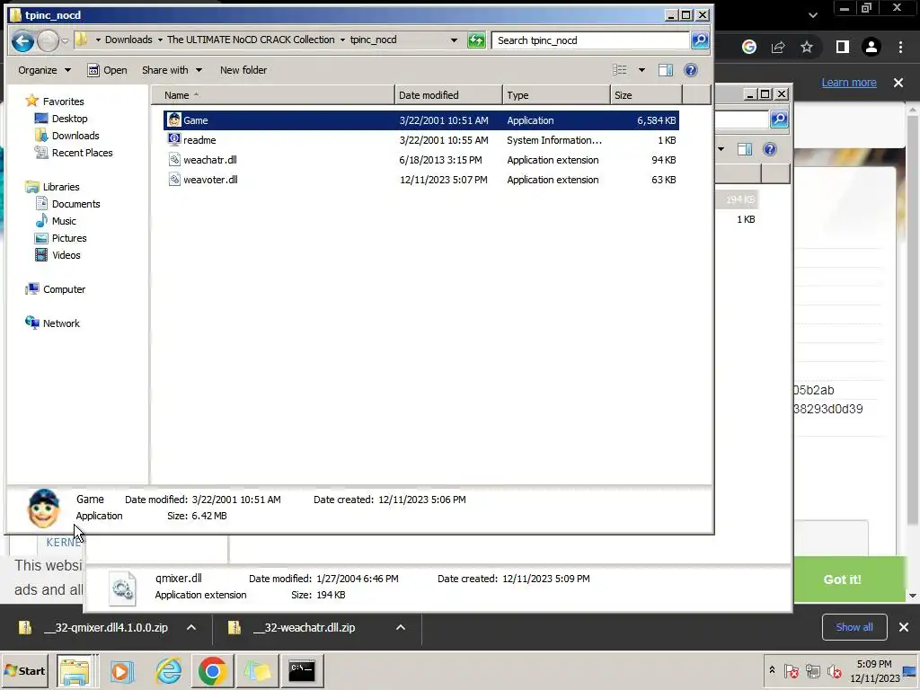This screenshot has width=920, height=690.
Task: Click the Chrome taskbar icon
Action: (x=212, y=670)
